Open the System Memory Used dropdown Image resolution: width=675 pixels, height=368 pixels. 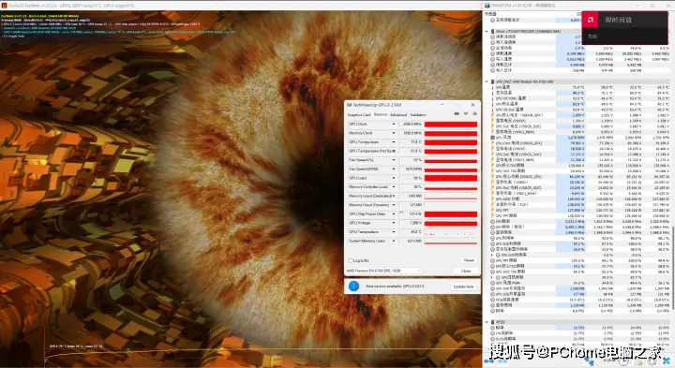pyautogui.click(x=394, y=241)
